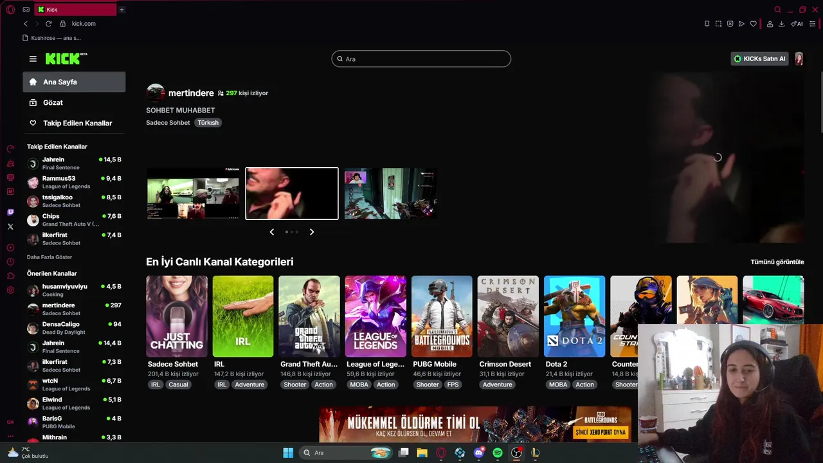The image size is (823, 463).
Task: Open X (Twitter) in Opera sidebar
Action: click(x=10, y=226)
